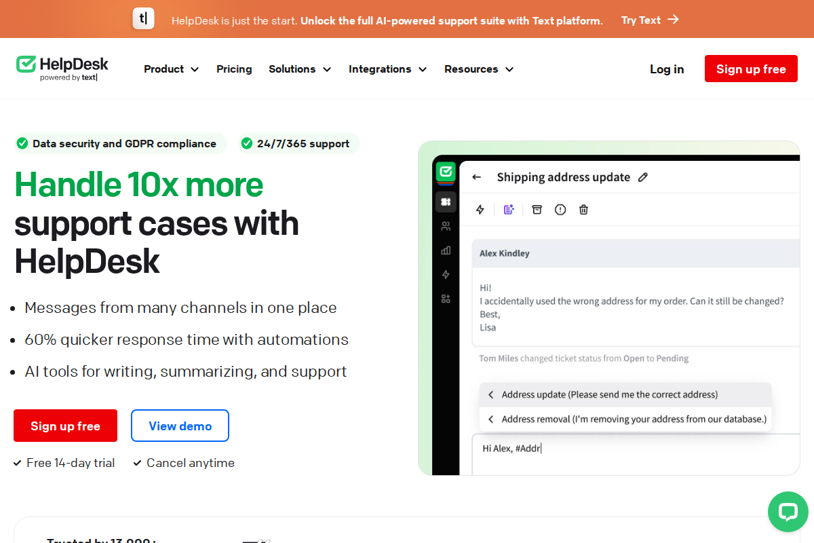
Task: Click the Log in link
Action: tap(666, 69)
